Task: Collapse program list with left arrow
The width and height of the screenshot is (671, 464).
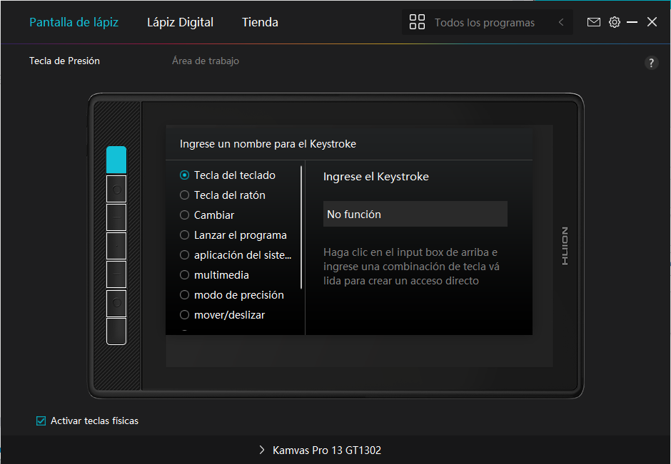Action: click(561, 22)
